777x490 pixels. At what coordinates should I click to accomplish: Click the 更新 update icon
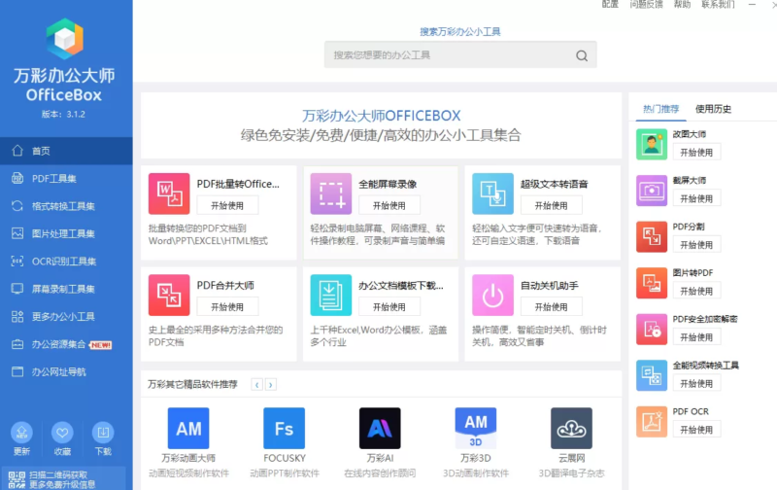click(21, 433)
